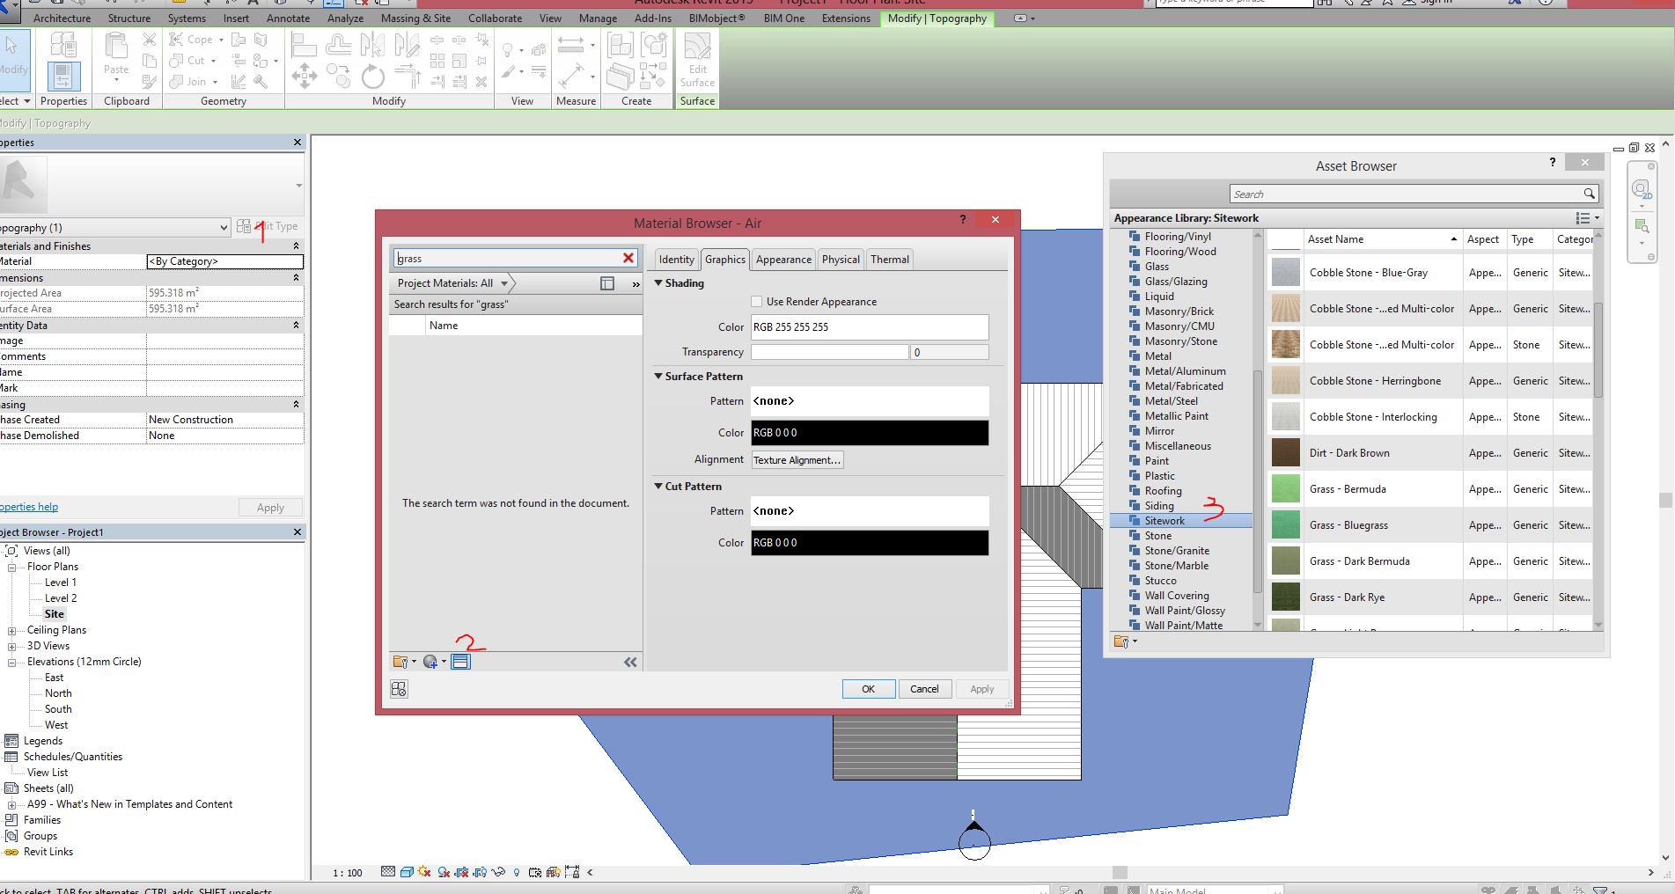The image size is (1675, 894).
Task: Click Temporary Hide/Isolate glasses icon
Action: coord(498,872)
